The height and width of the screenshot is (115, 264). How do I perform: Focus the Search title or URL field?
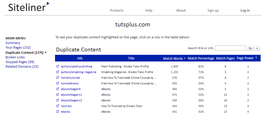pos(230,48)
